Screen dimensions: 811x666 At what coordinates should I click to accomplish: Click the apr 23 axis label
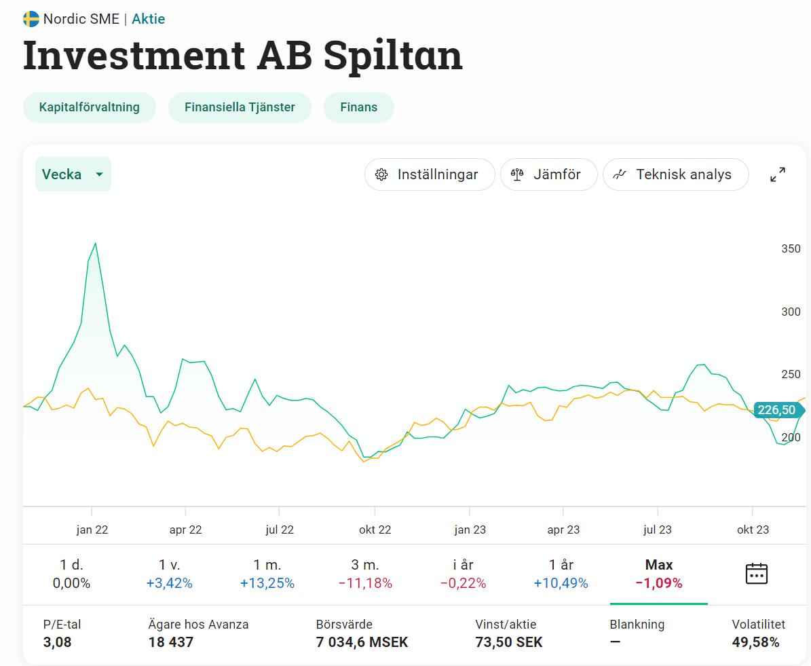(563, 530)
